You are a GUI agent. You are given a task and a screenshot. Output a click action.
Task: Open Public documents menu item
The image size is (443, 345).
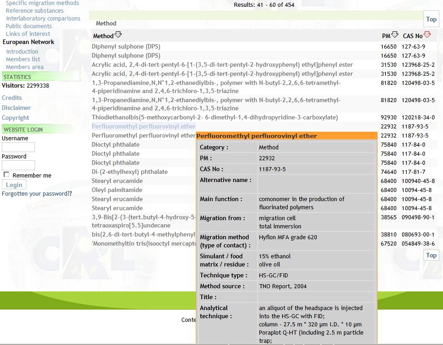click(x=29, y=26)
